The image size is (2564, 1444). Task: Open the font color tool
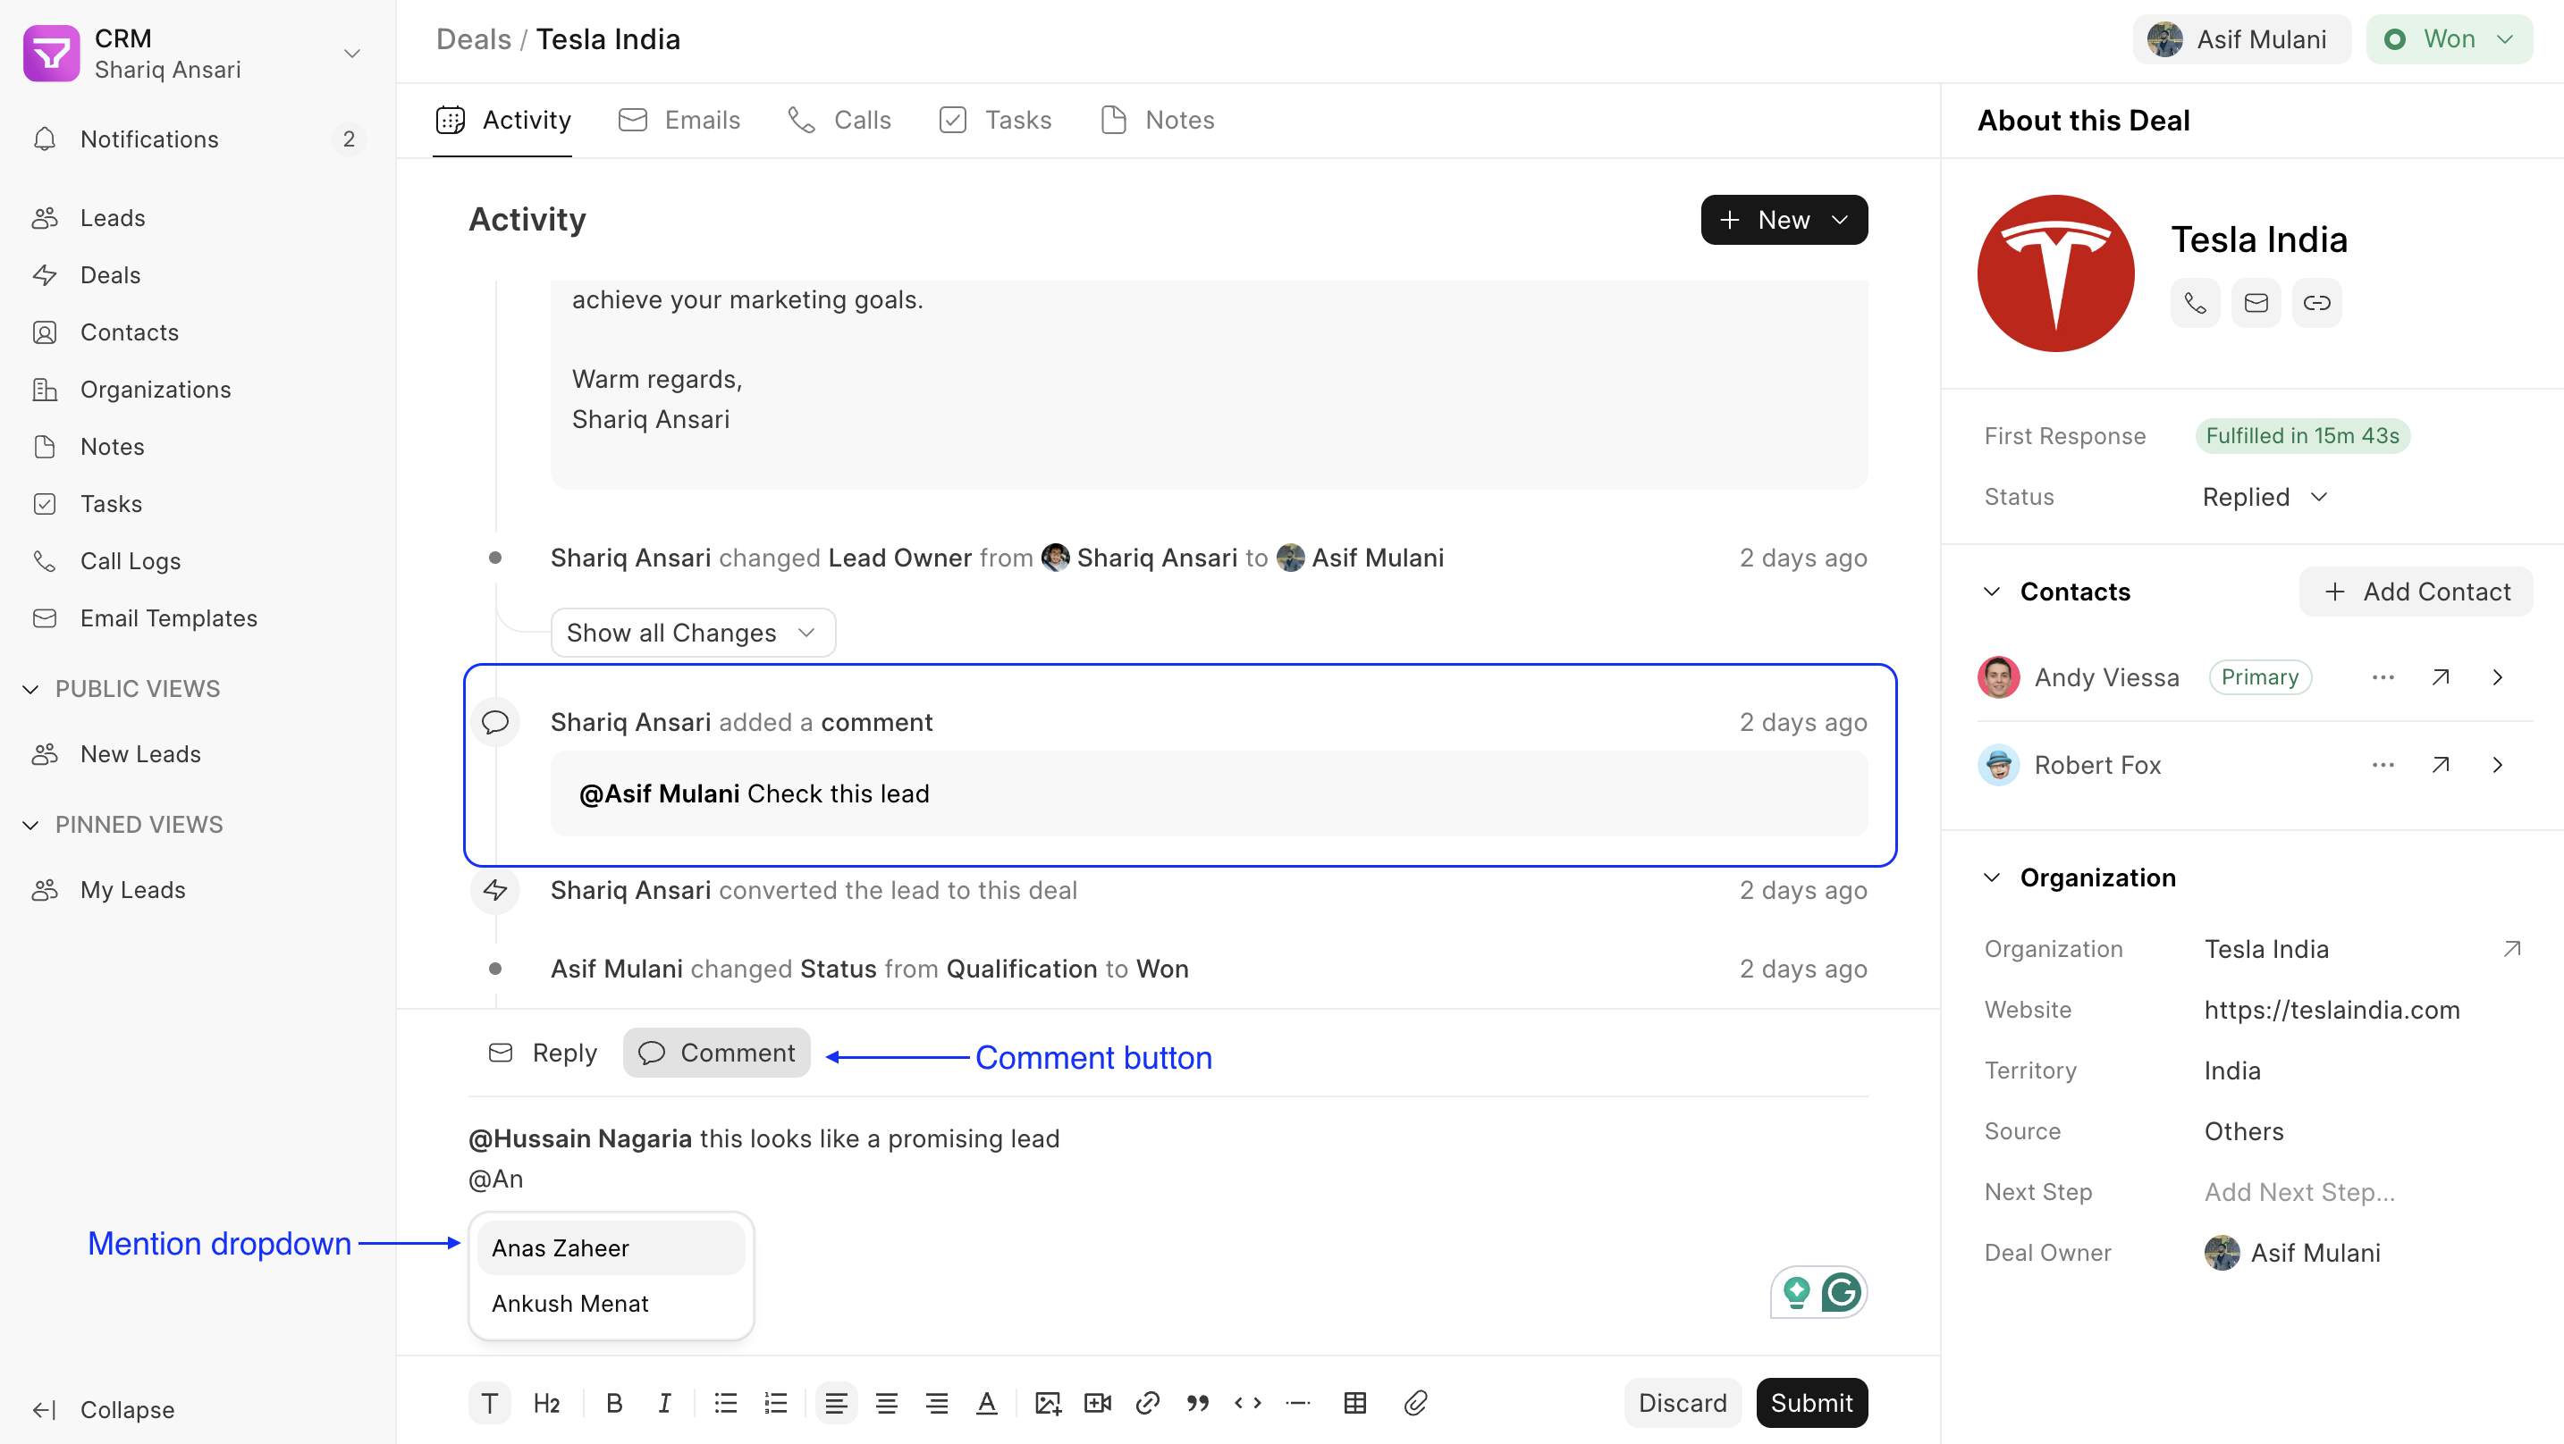tap(986, 1402)
